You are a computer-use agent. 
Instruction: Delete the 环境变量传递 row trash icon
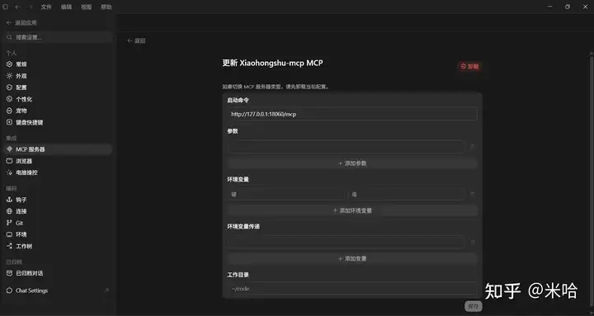click(473, 242)
